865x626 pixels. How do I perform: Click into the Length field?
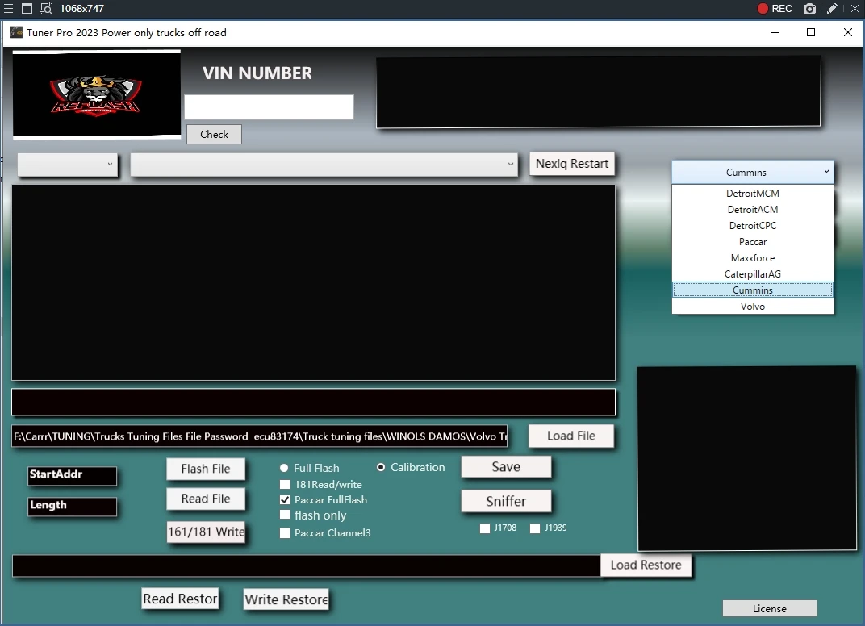(73, 507)
